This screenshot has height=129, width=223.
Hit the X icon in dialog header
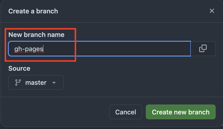[212, 11]
